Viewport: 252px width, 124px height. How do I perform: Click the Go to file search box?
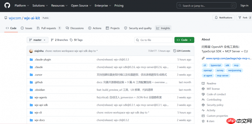pyautogui.click(x=153, y=40)
